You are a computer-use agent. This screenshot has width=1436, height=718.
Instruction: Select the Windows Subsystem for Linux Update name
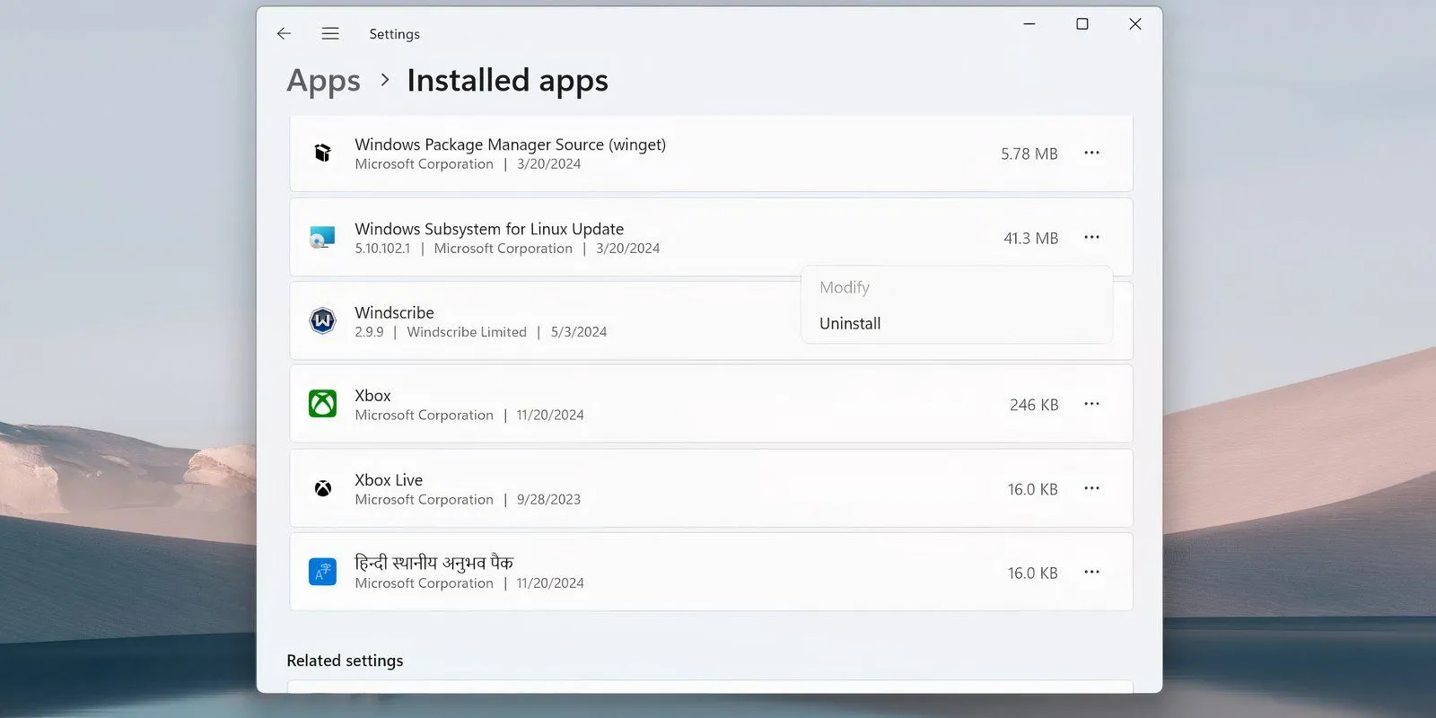point(489,229)
